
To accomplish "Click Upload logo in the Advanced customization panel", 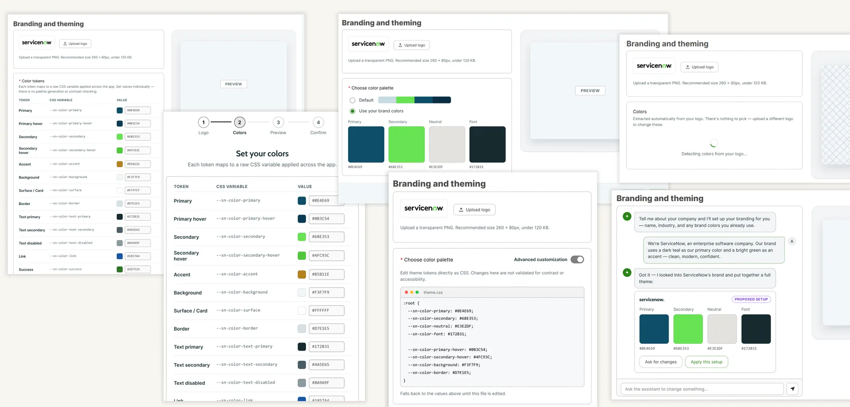I will point(475,210).
